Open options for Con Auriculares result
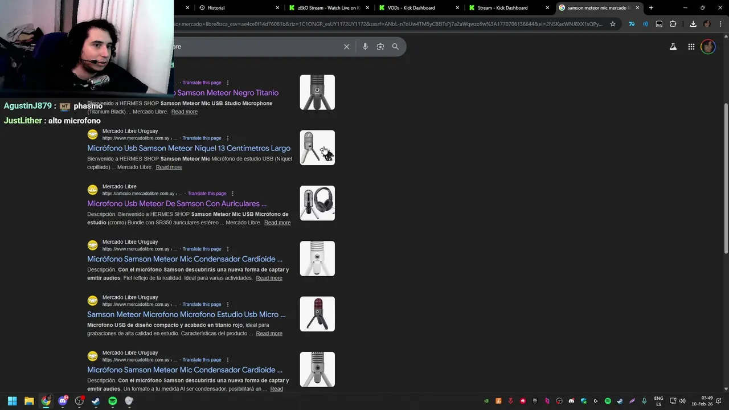 pyautogui.click(x=232, y=194)
